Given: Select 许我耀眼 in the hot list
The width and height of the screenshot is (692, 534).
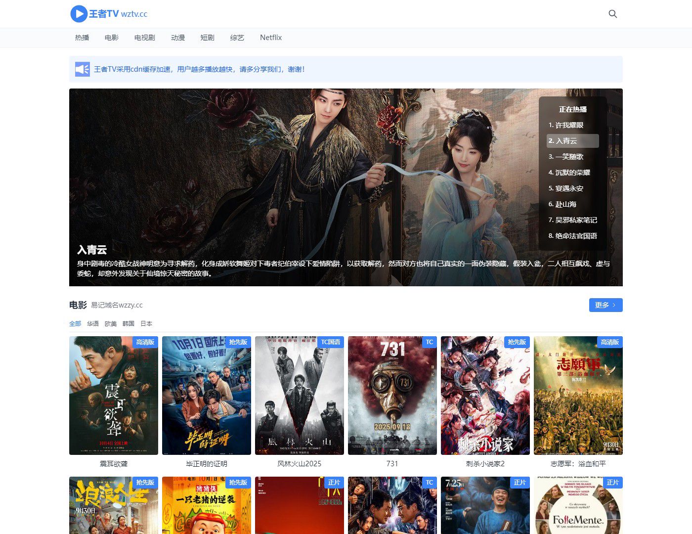Looking at the screenshot, I should coord(566,125).
